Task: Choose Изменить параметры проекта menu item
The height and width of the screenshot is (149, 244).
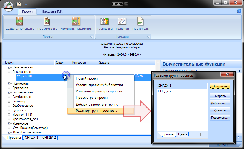Action: point(101,91)
